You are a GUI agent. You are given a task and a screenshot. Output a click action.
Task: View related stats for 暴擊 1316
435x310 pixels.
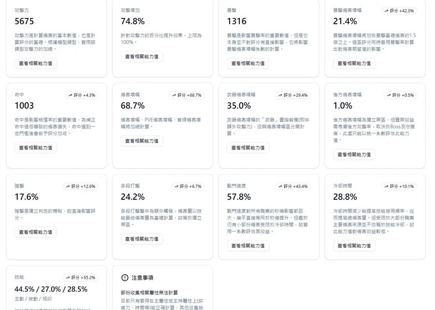point(248,63)
